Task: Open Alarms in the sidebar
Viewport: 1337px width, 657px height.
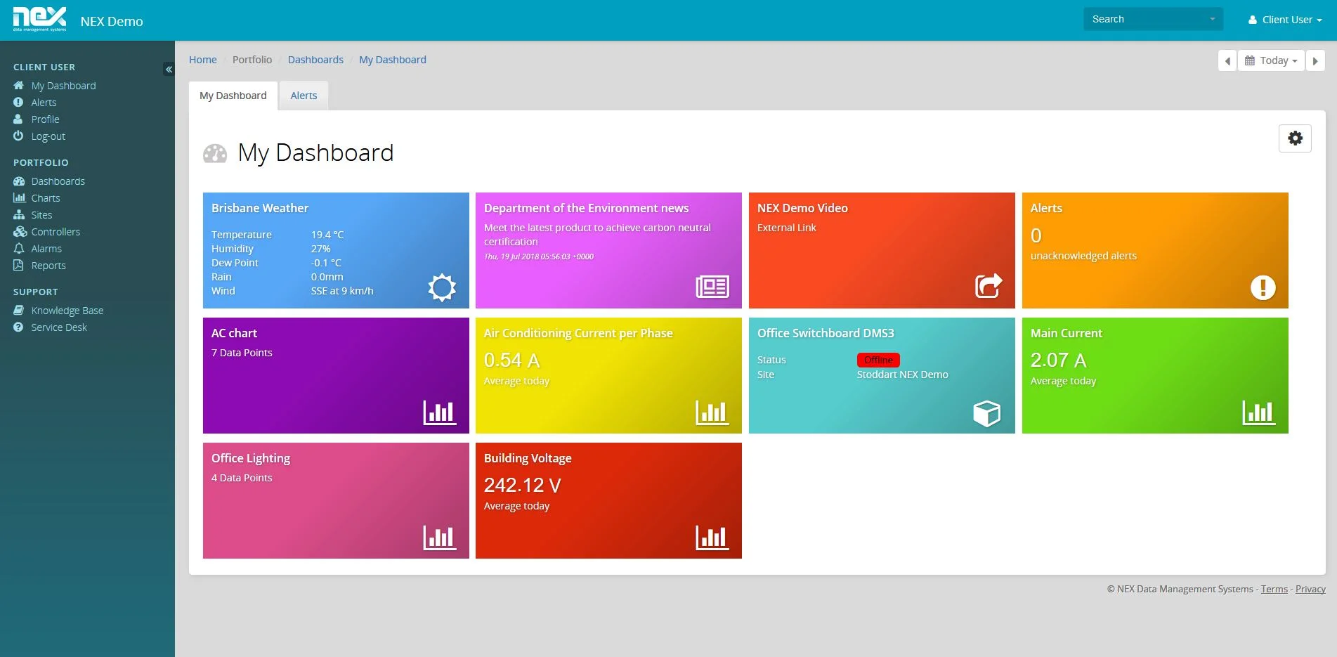Action: [x=46, y=248]
